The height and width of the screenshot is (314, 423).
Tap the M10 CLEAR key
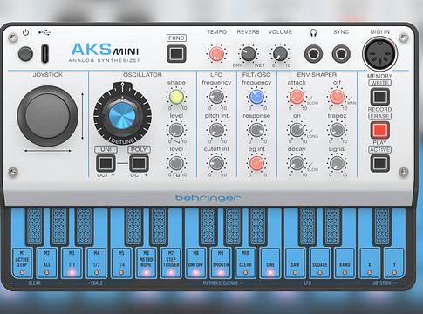[245, 263]
